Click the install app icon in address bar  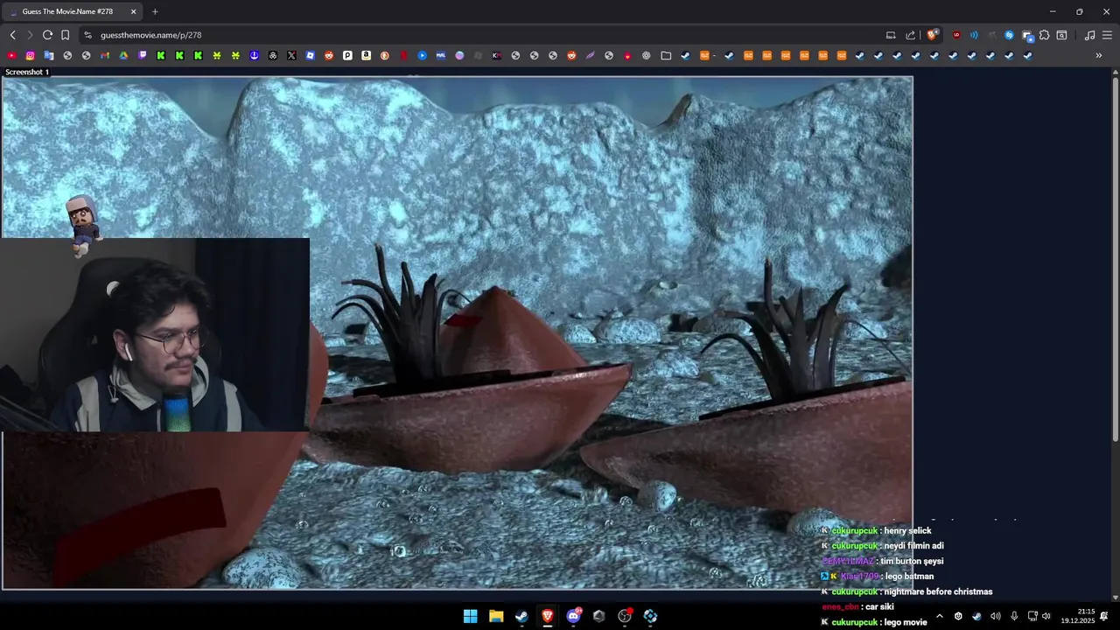pos(891,35)
